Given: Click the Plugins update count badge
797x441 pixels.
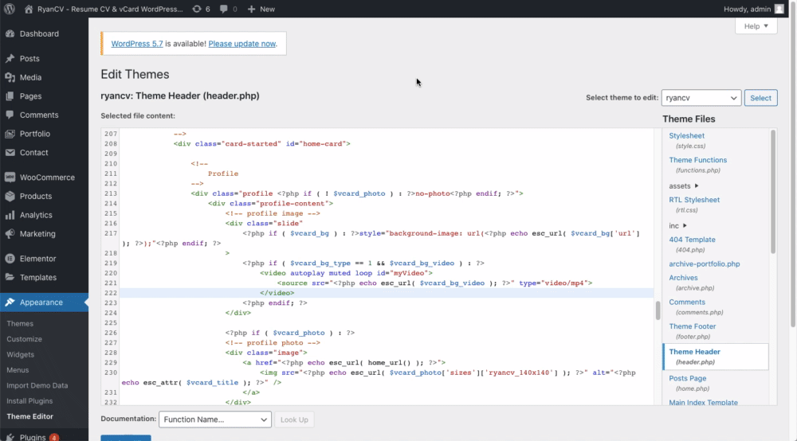Looking at the screenshot, I should tap(54, 437).
